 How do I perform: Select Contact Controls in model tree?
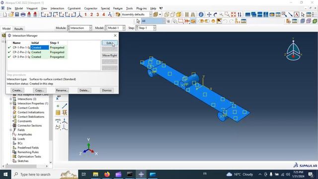point(28,108)
